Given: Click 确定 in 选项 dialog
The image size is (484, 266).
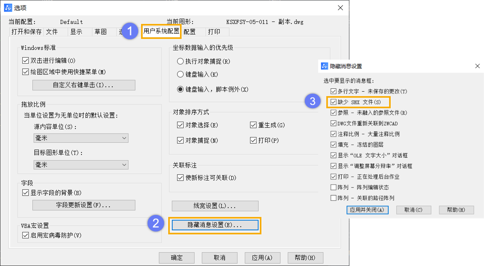Looking at the screenshot, I should (x=177, y=258).
